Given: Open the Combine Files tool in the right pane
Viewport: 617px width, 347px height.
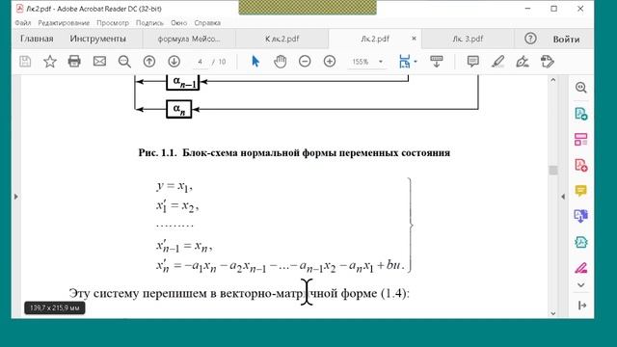Looking at the screenshot, I should tap(580, 216).
